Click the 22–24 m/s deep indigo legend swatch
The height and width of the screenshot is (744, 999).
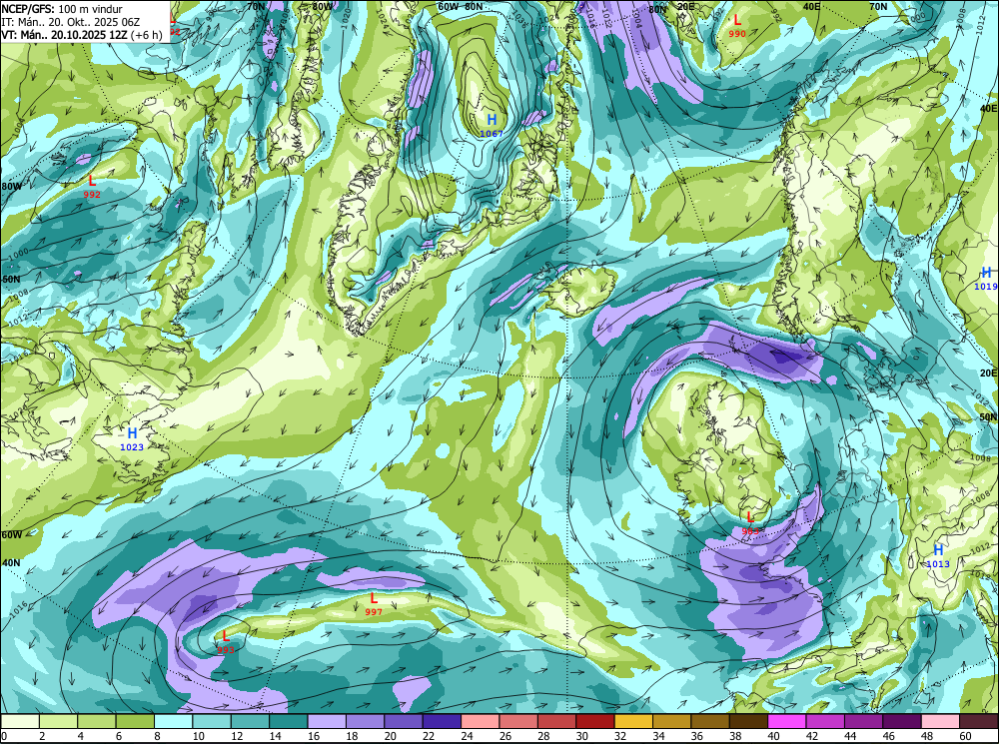pyautogui.click(x=442, y=721)
